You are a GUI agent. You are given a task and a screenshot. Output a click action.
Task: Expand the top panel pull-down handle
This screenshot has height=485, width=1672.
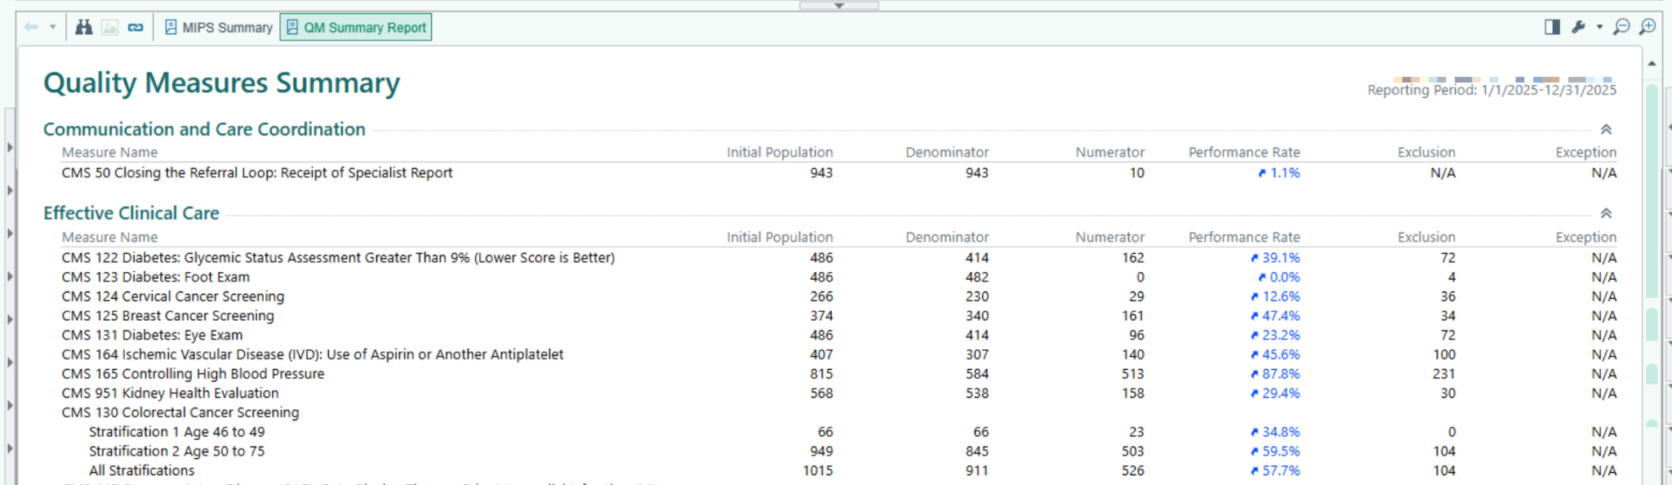[838, 5]
